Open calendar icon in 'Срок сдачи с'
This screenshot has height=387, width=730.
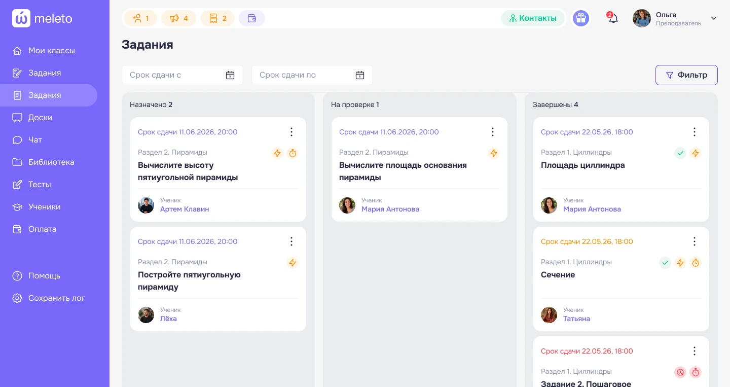(230, 75)
